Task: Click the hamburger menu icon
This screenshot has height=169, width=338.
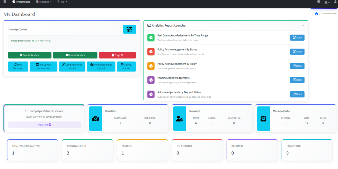Action: 5,2
